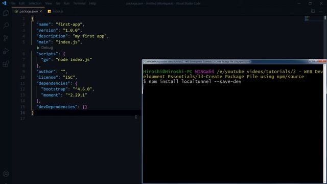Screen dimensions: 327x184
Task: Click the npm install localtunnel command line
Action: 192,82
